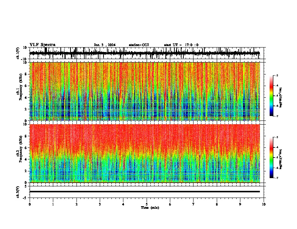Click the time axis tick label '8'
Screen dimensions: 297x229
217,204
